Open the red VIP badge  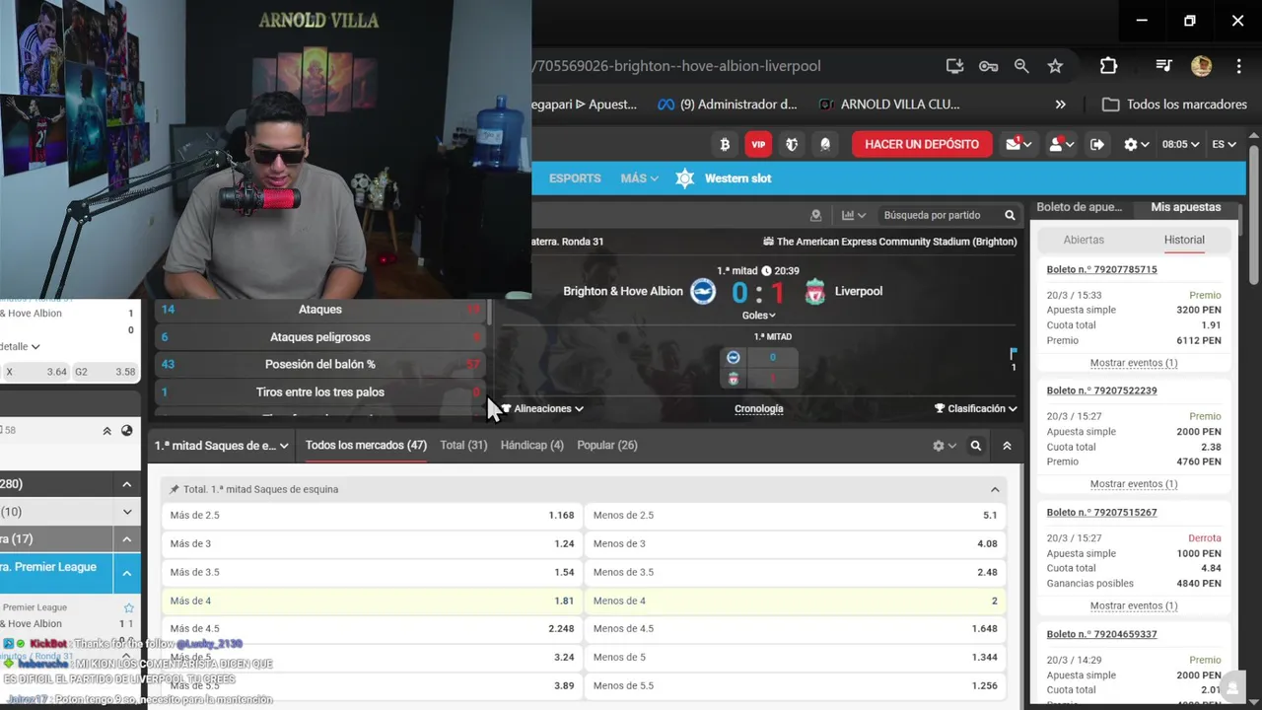[x=758, y=144]
